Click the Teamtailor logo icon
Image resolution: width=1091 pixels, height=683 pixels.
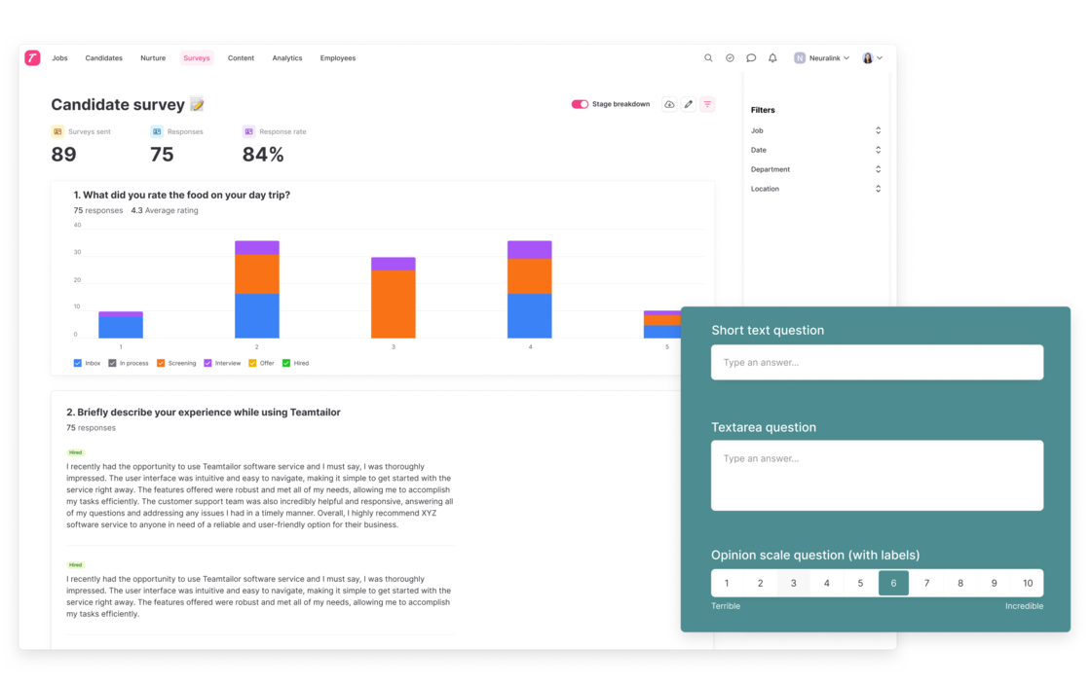point(32,57)
